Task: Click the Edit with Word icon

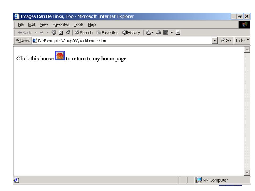Action: pyautogui.click(x=165, y=32)
